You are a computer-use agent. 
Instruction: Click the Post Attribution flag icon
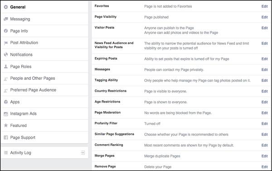click(6, 43)
